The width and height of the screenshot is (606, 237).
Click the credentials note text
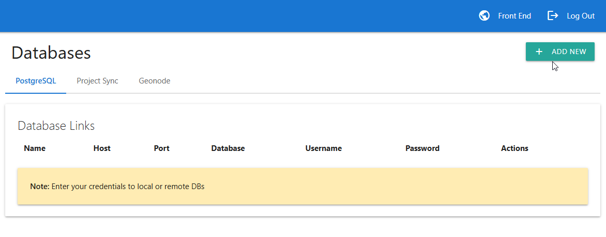pyautogui.click(x=117, y=187)
